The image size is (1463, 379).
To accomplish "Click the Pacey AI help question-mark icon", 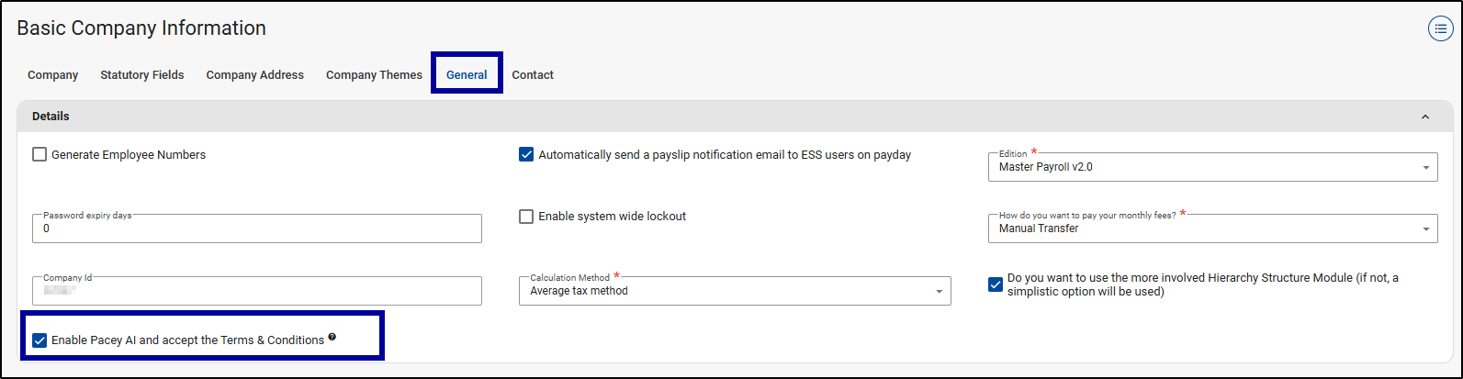I will tap(332, 338).
